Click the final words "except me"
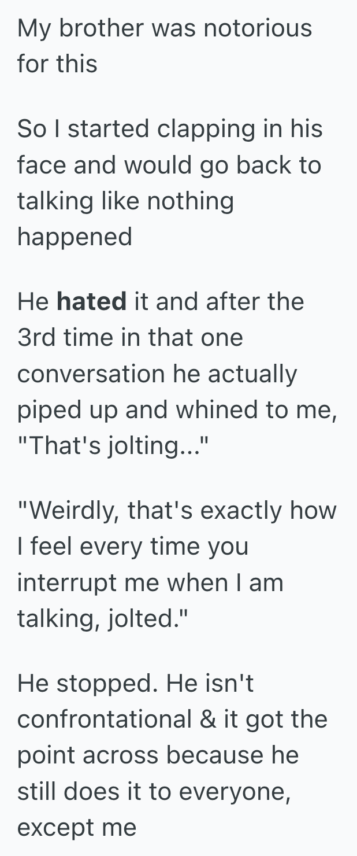 coord(77,827)
